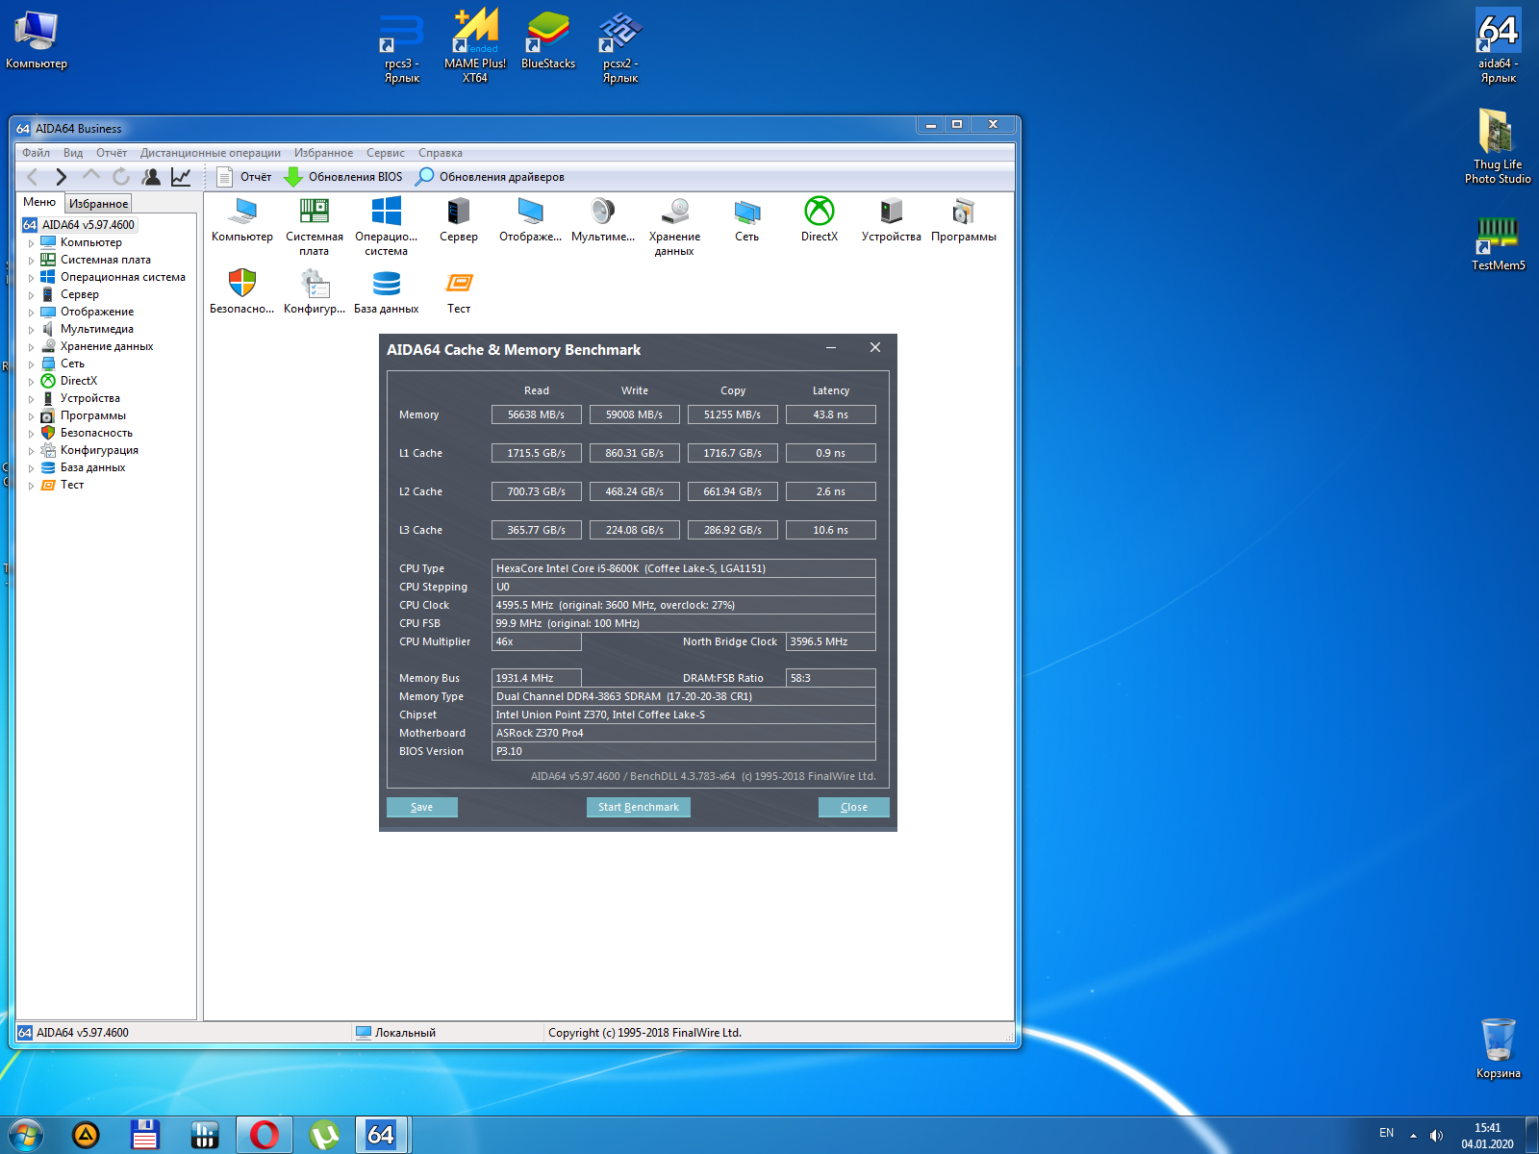Open the Отчёт menu in menu bar
1539x1154 pixels.
pyautogui.click(x=112, y=153)
